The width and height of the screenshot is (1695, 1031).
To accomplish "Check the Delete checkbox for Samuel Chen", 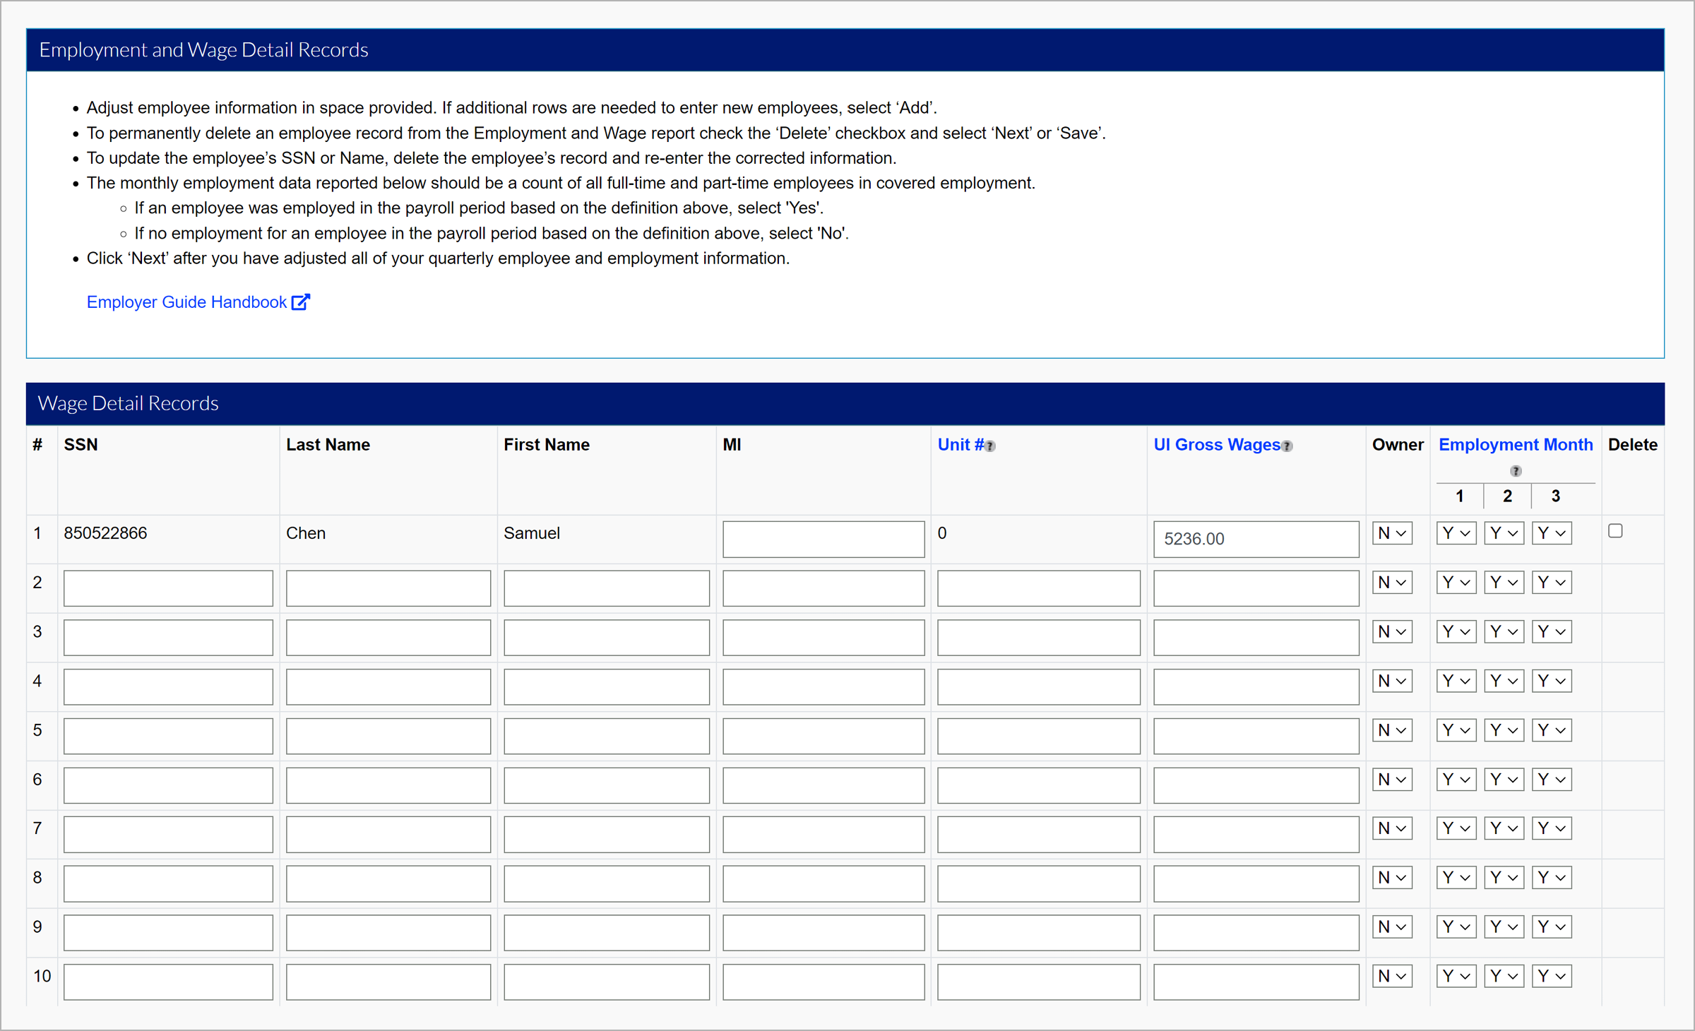I will click(1615, 531).
